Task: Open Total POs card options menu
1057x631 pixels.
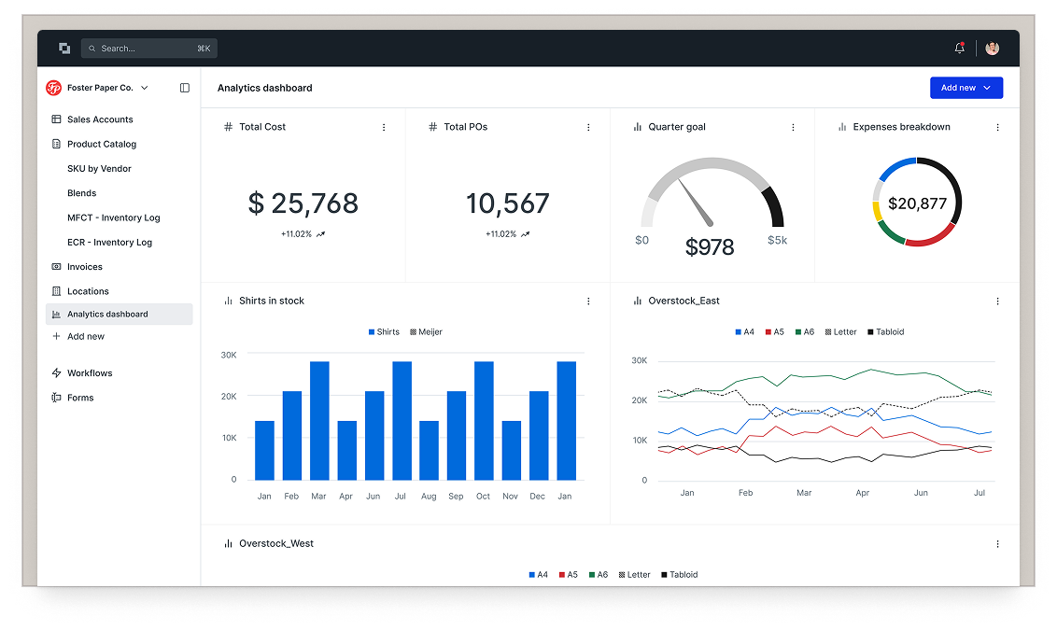Action: click(588, 127)
